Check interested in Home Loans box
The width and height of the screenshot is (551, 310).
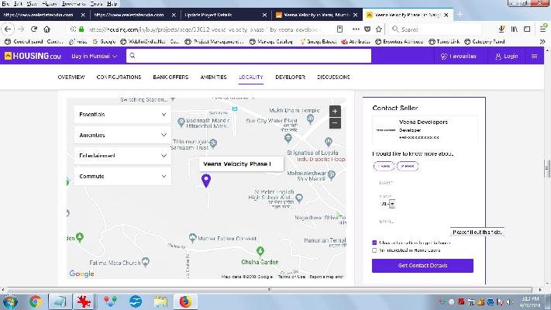pyautogui.click(x=374, y=250)
